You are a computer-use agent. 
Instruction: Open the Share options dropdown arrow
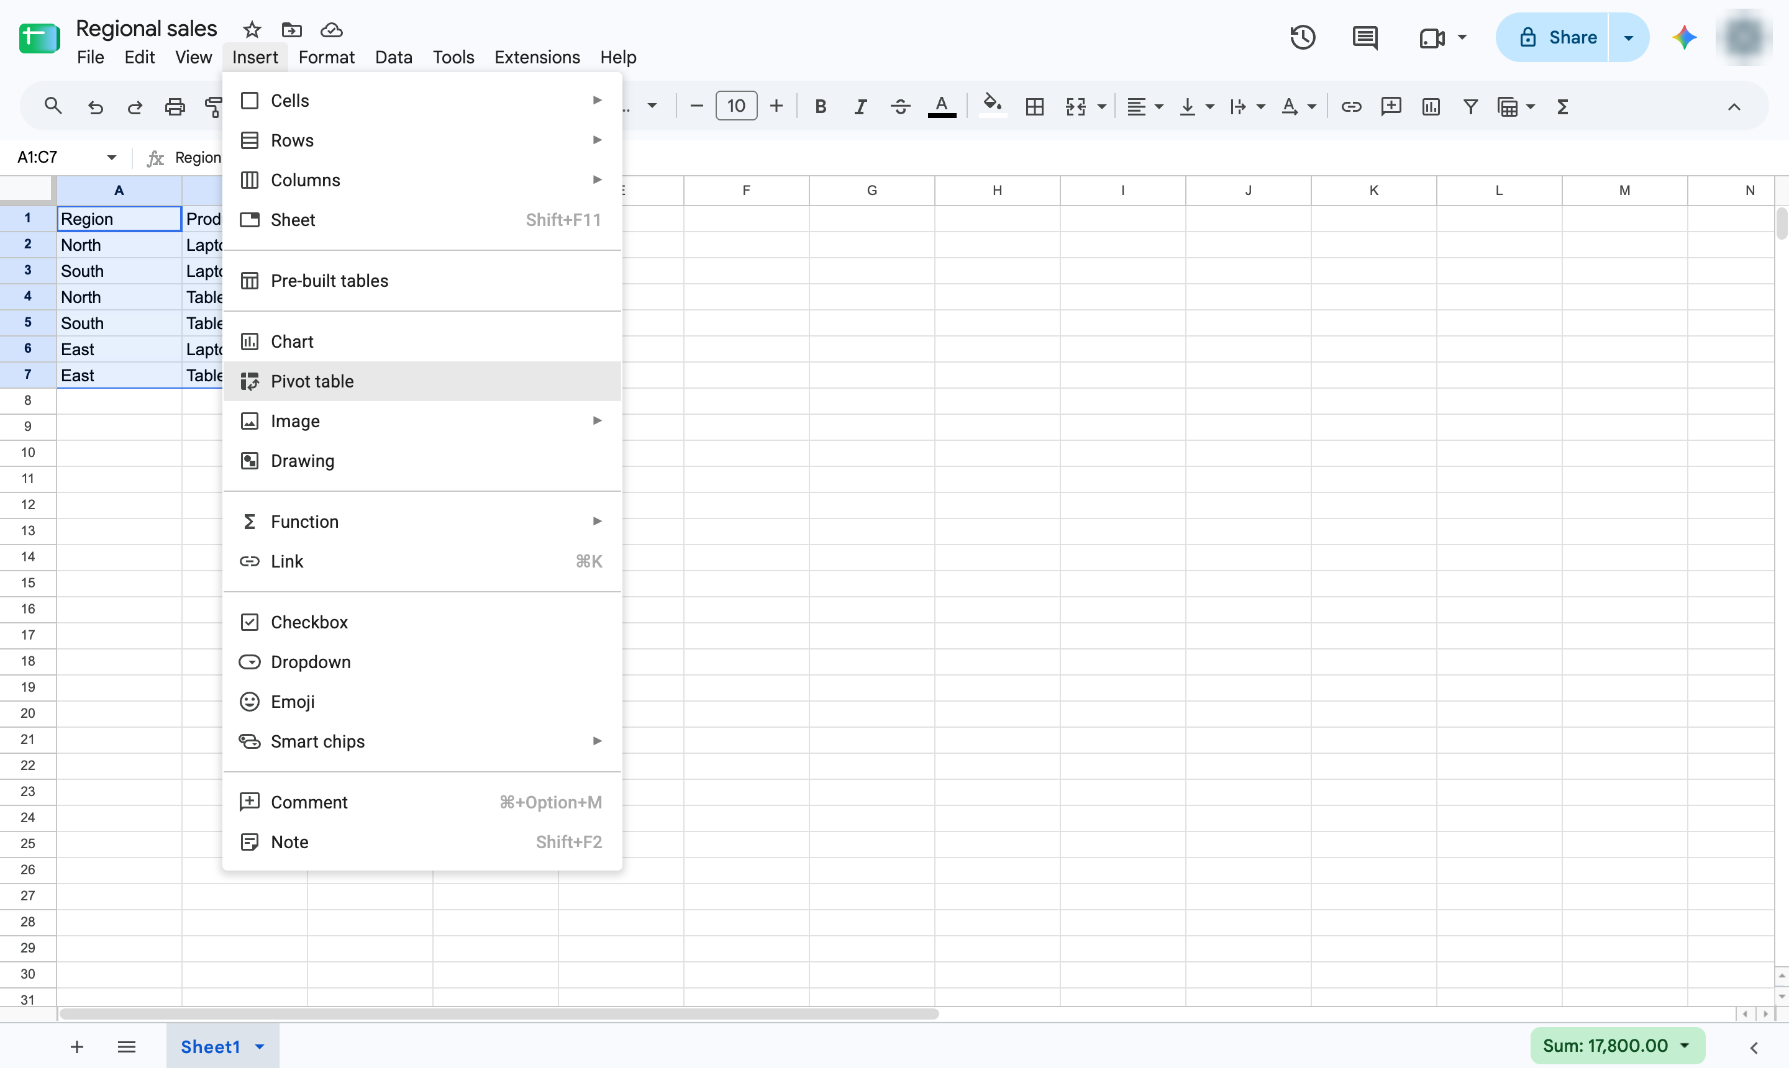[1629, 37]
